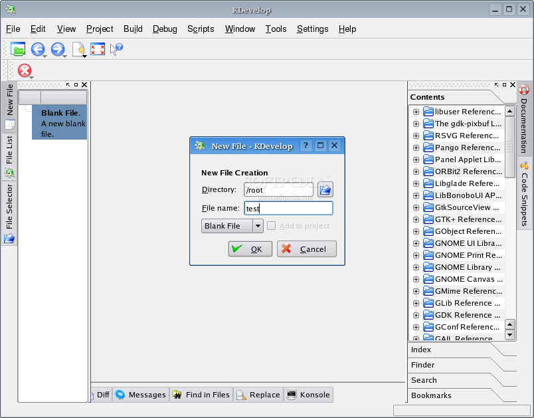This screenshot has height=418, width=534.
Task: Click the New File toolbar icon
Action: tap(78, 49)
